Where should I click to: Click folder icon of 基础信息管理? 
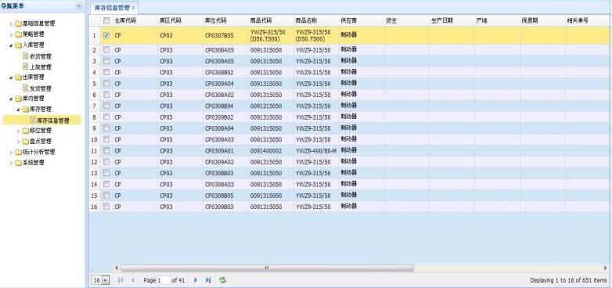click(x=18, y=23)
